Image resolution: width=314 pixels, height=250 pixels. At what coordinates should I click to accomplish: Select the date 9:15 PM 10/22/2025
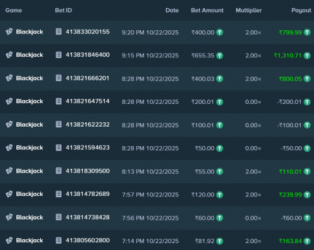coord(150,55)
